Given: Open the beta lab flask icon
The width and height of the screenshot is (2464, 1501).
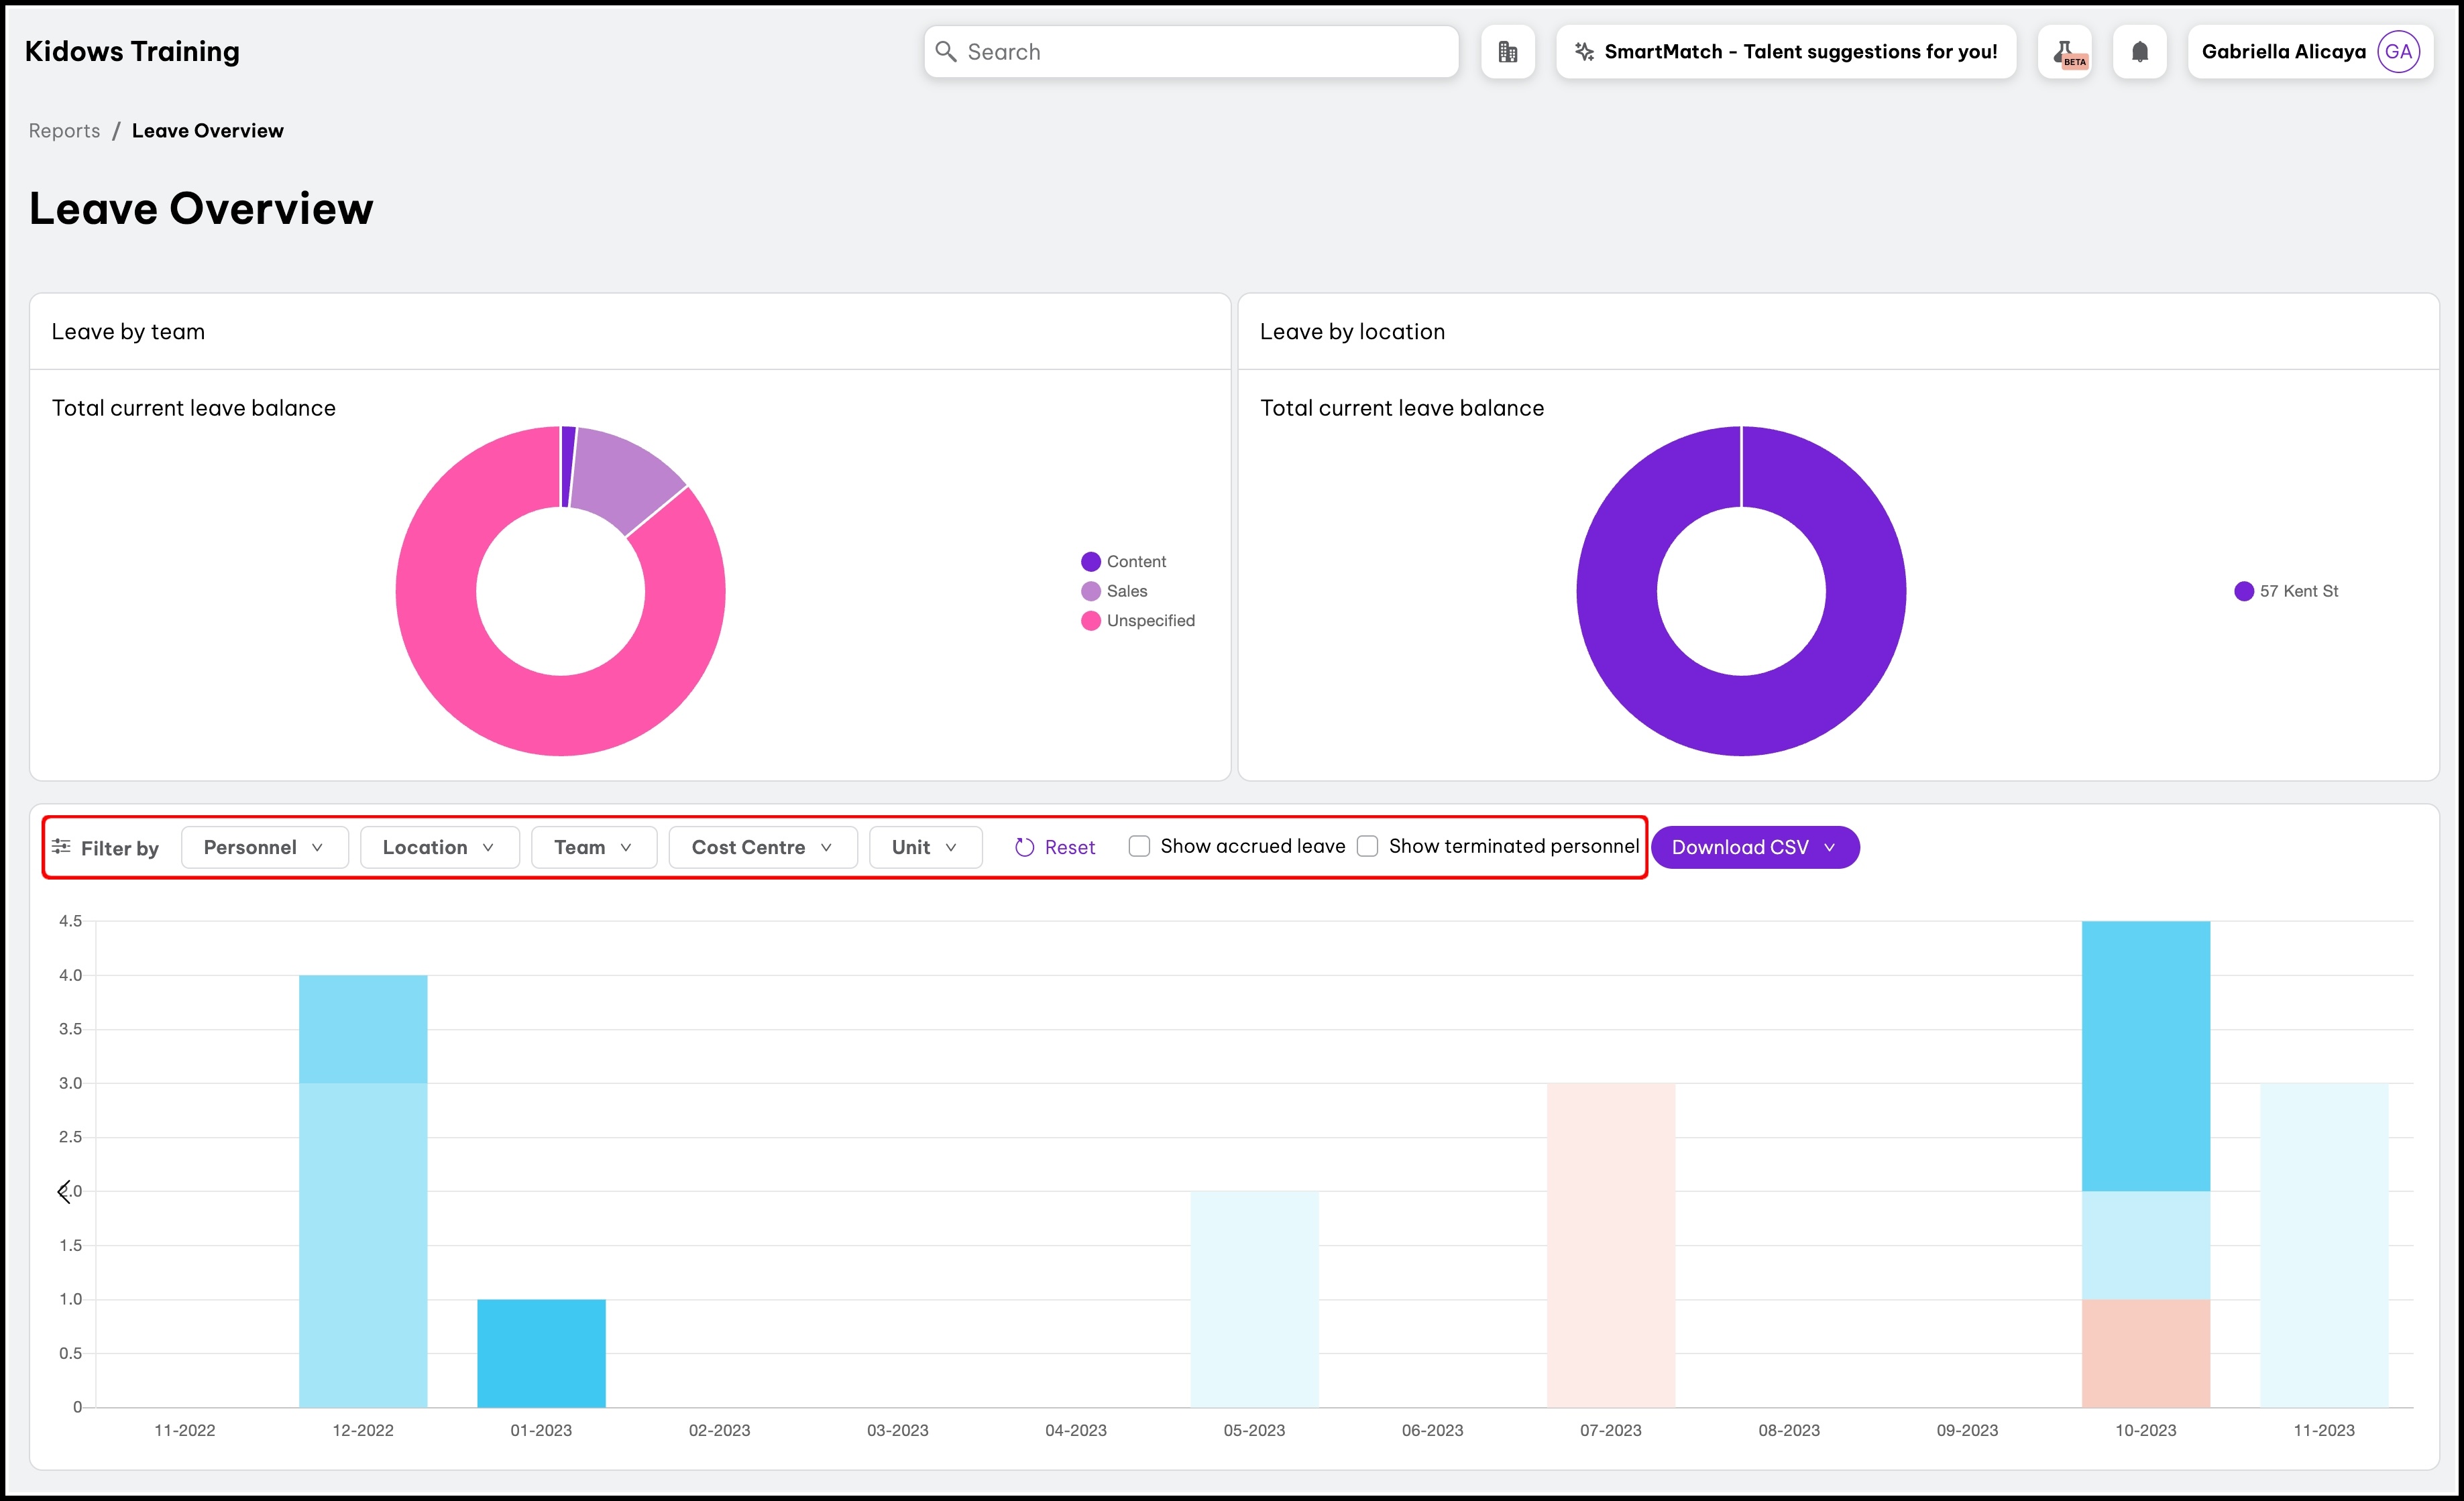Looking at the screenshot, I should pos(2065,52).
